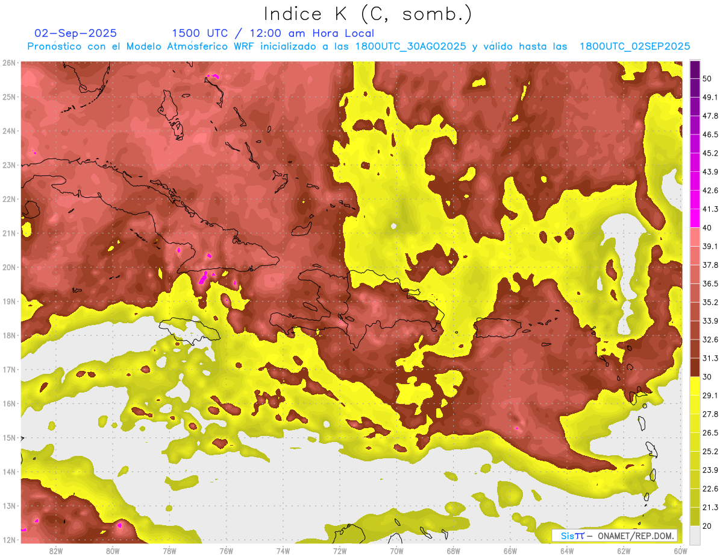Viewport: 723px width, 559px height.
Task: Click the colorbar value "23.9"
Action: (710, 470)
